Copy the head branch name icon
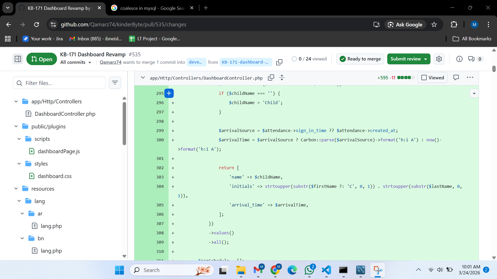 point(279,62)
